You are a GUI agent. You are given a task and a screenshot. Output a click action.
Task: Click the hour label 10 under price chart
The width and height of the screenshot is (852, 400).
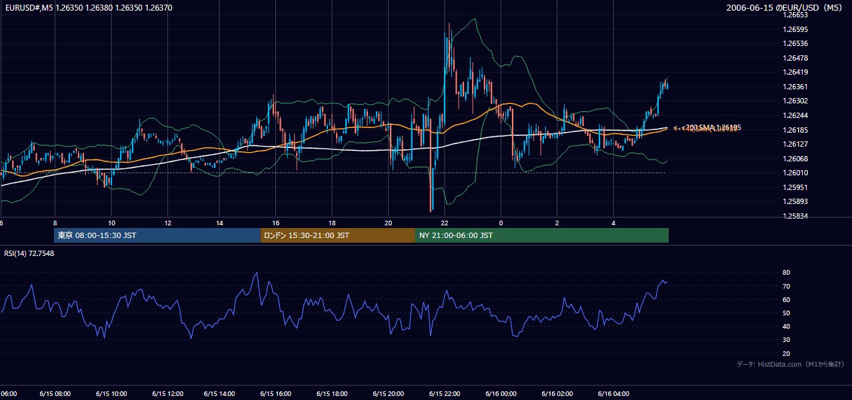pos(111,223)
